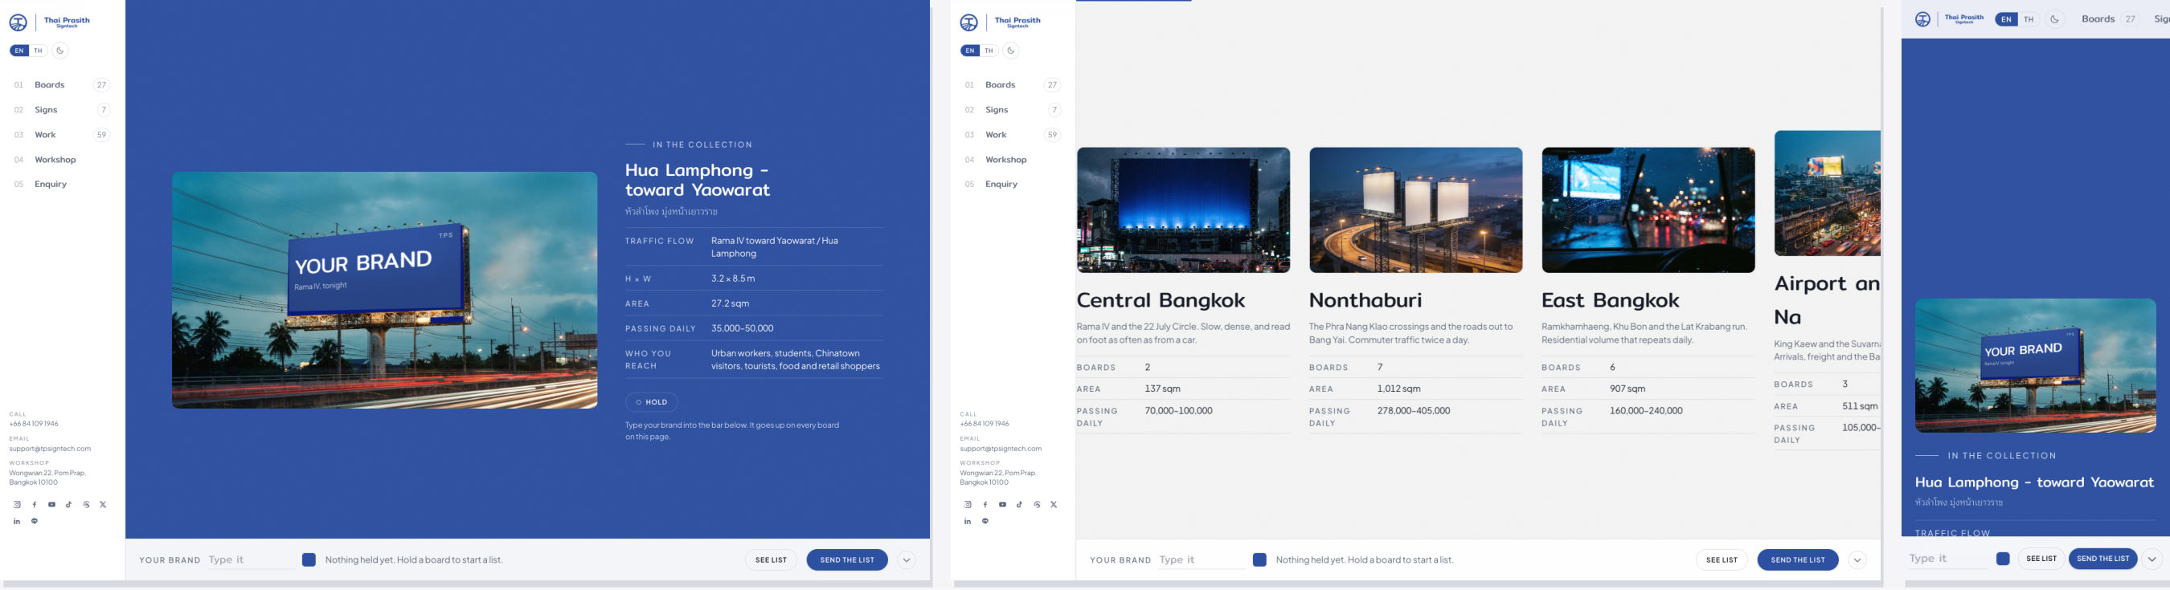This screenshot has height=590, width=2170.
Task: Expand the chevron in the left page bottom bar
Action: (x=907, y=559)
